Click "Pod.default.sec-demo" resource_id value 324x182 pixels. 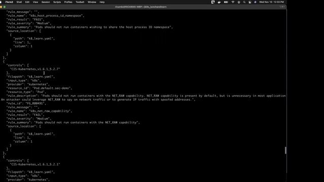pyautogui.click(x=52, y=88)
